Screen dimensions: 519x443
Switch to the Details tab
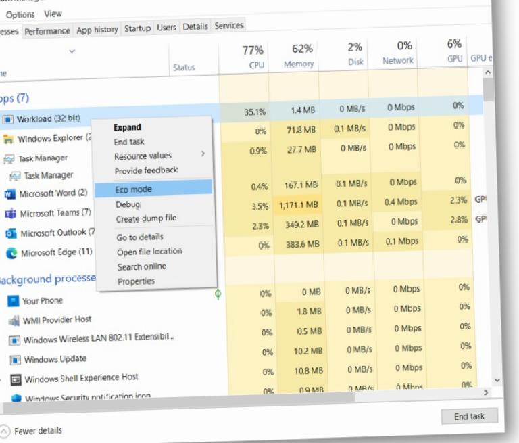point(195,26)
